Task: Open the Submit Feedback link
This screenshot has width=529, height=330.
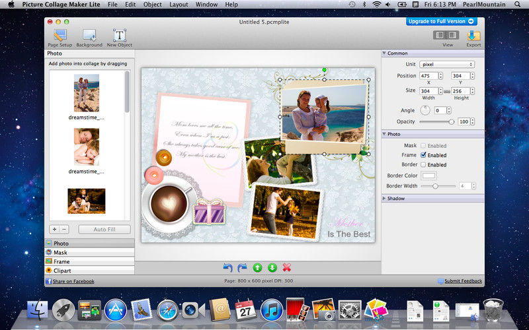Action: 463,281
